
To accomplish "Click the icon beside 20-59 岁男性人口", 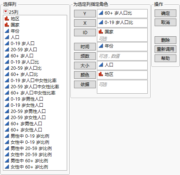I will pyautogui.click(x=7, y=111).
